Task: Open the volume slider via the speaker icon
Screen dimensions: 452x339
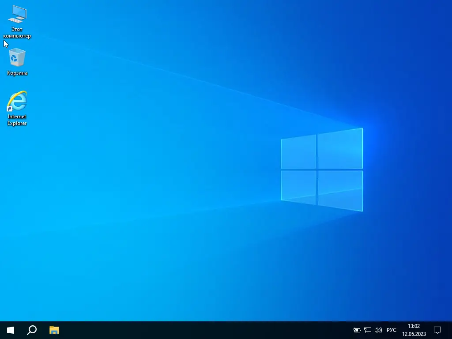Action: pyautogui.click(x=378, y=330)
